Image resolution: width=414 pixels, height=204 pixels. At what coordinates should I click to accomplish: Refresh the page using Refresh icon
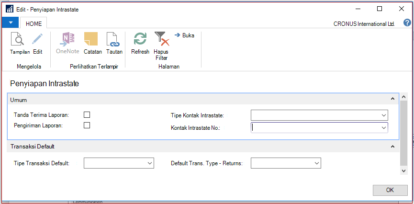coord(140,39)
